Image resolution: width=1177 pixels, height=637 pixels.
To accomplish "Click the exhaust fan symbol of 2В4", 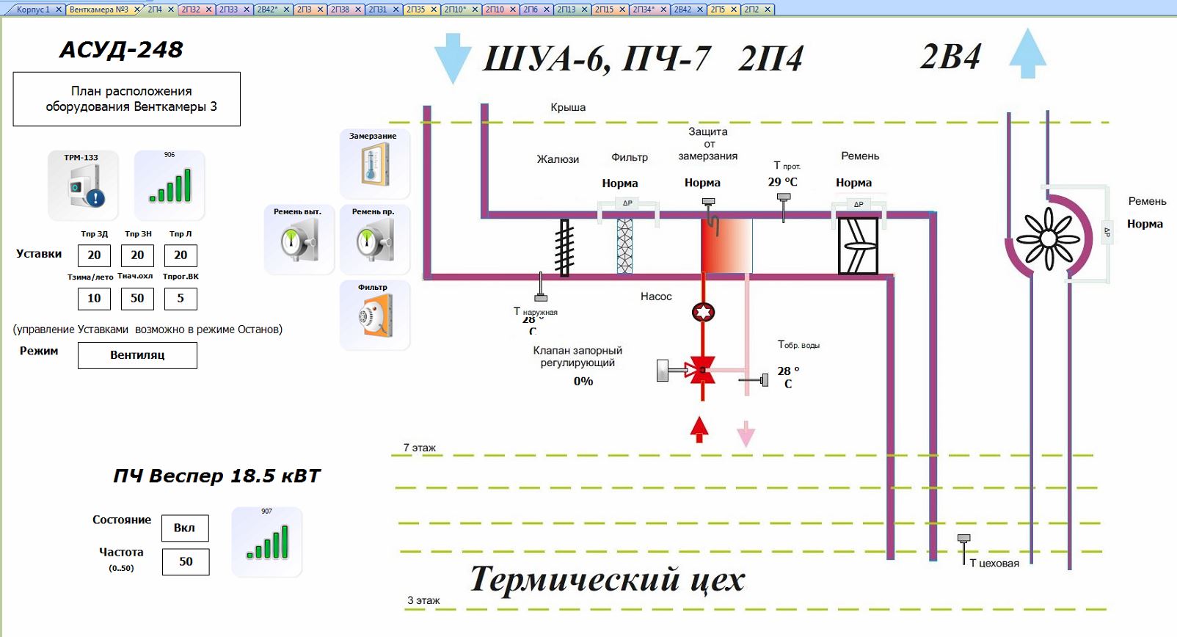I will (1048, 239).
